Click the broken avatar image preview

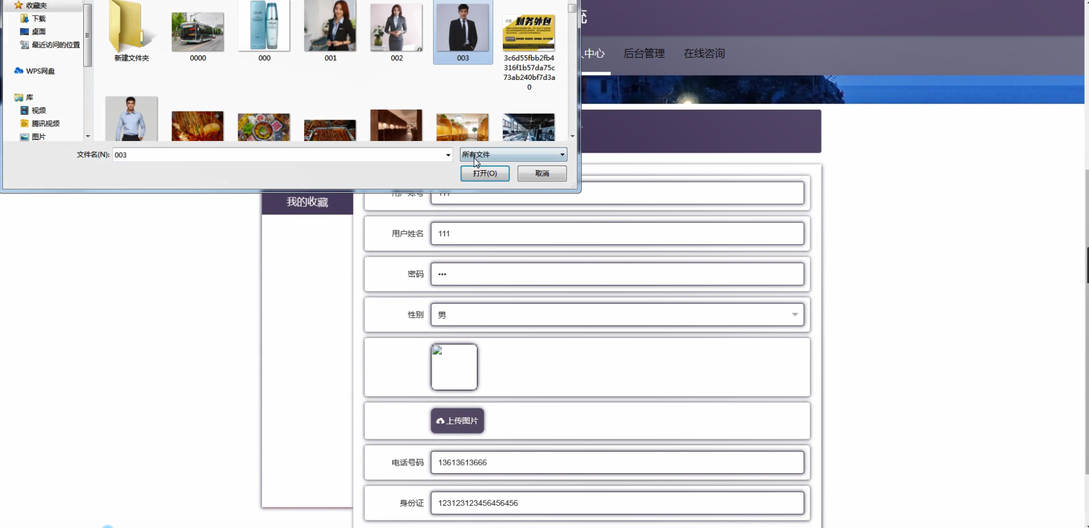(454, 367)
